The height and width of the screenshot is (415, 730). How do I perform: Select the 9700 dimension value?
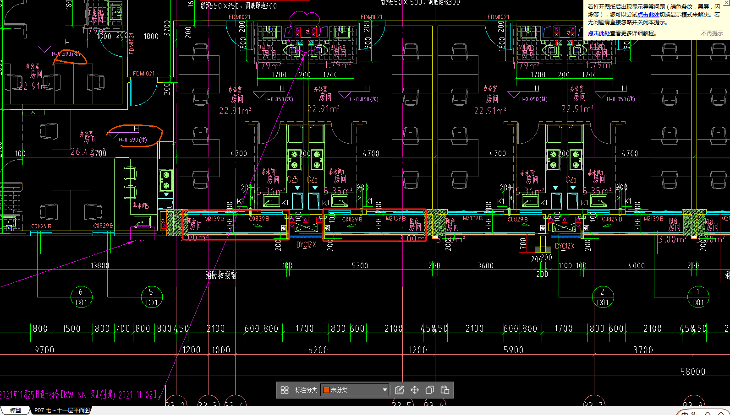coord(44,350)
